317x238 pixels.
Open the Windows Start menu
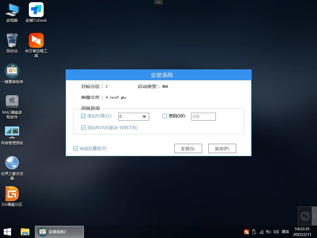tap(7, 232)
